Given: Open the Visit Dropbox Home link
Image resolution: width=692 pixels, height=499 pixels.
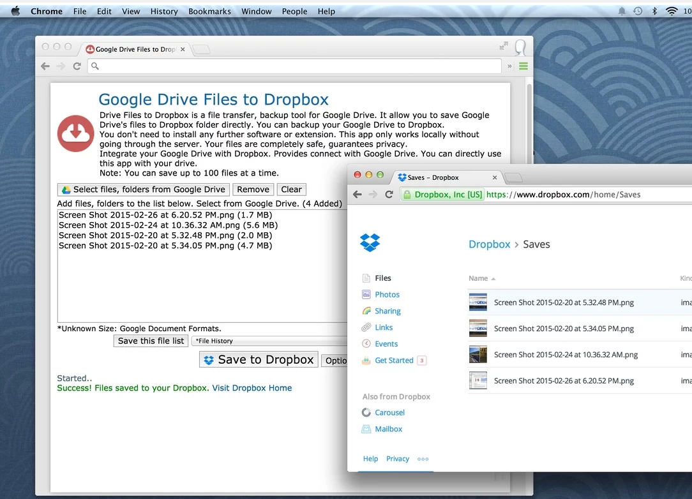Looking at the screenshot, I should tap(252, 388).
